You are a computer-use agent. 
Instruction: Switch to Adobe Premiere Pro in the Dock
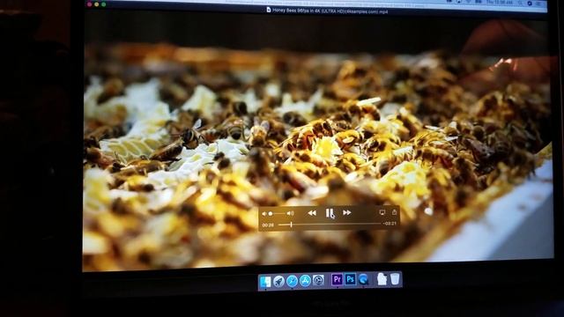(x=337, y=279)
